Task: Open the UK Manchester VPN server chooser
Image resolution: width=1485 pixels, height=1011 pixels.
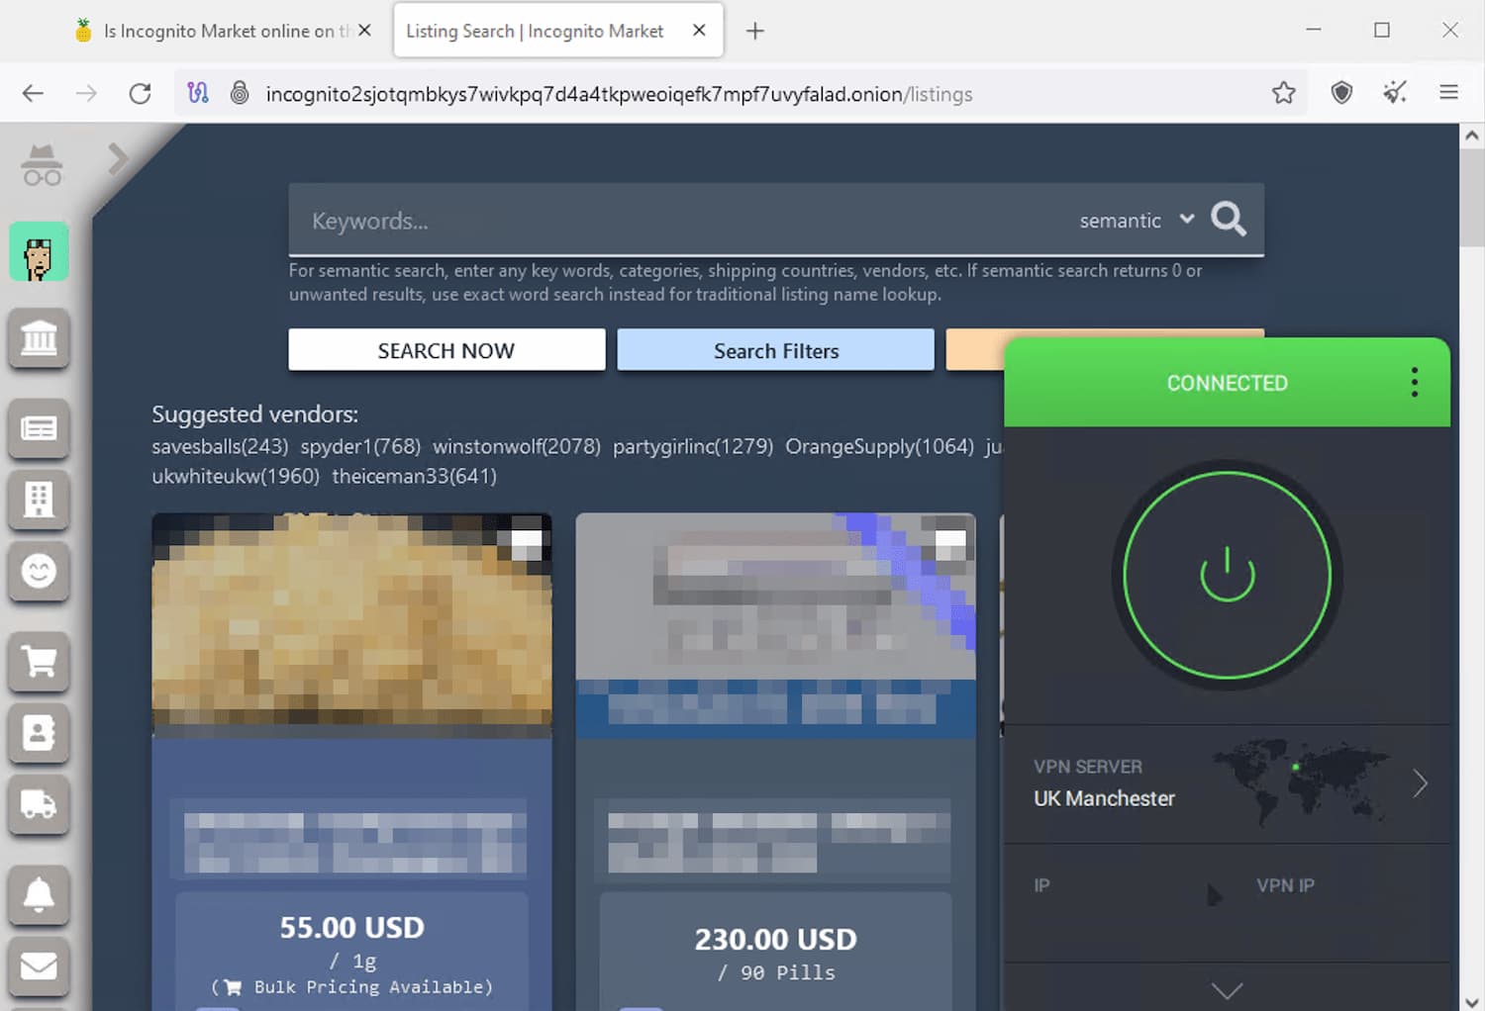Action: (x=1227, y=783)
